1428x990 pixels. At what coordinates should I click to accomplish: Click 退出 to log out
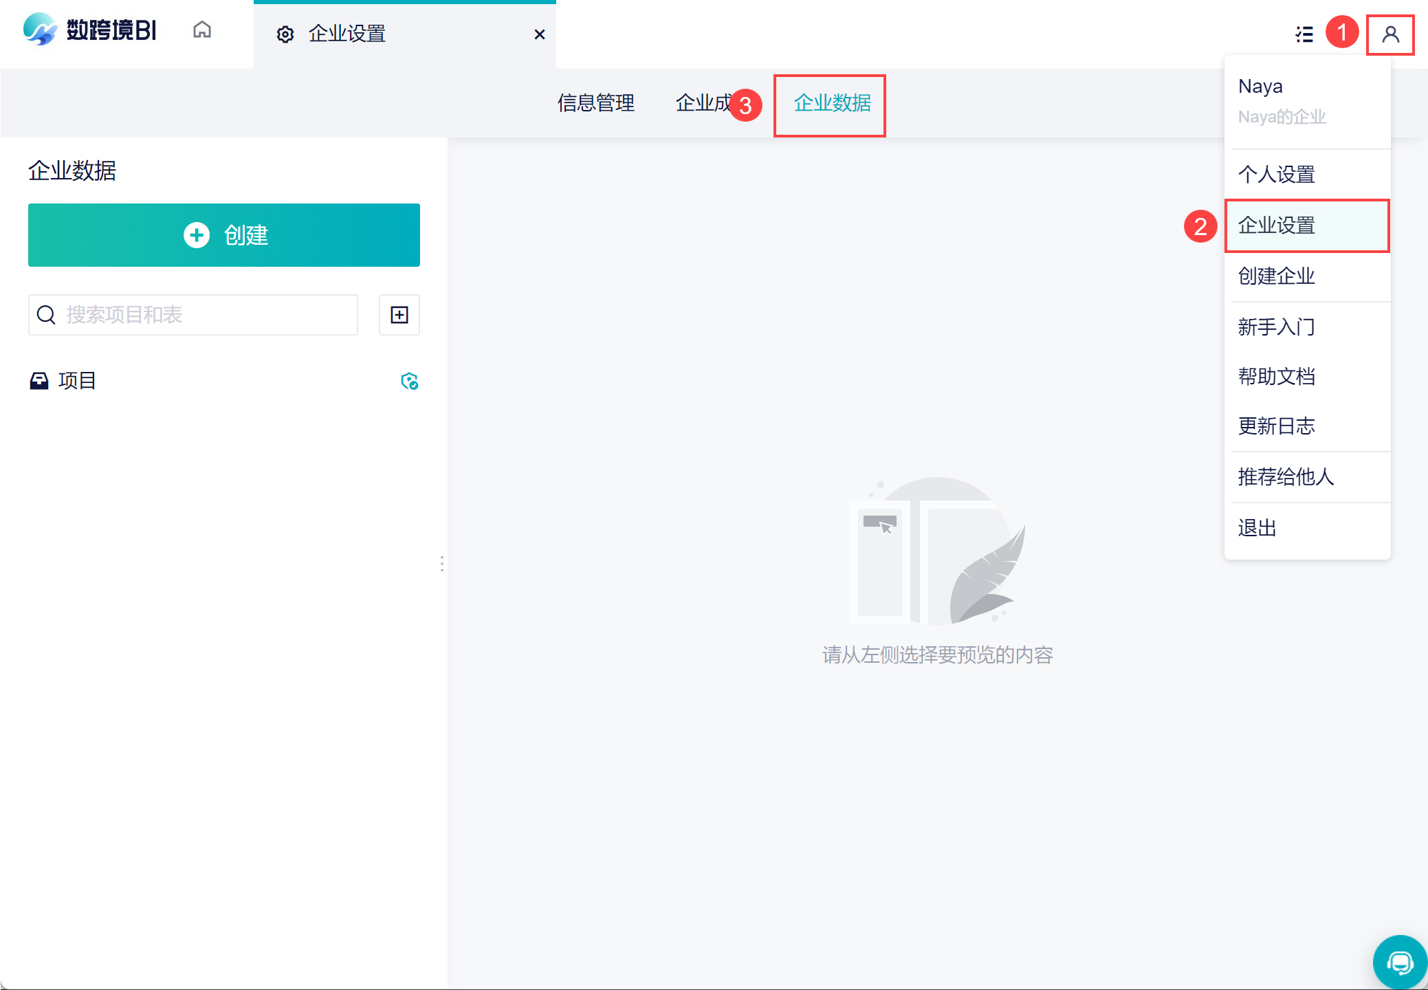[x=1257, y=528]
